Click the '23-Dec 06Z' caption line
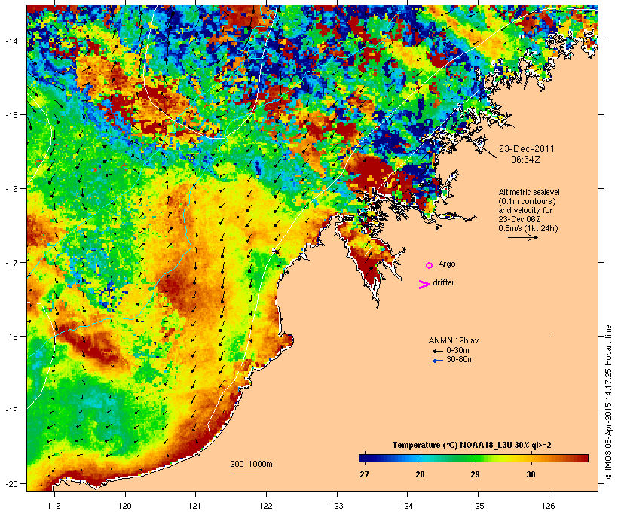Image resolution: width=618 pixels, height=512 pixels. pos(519,219)
